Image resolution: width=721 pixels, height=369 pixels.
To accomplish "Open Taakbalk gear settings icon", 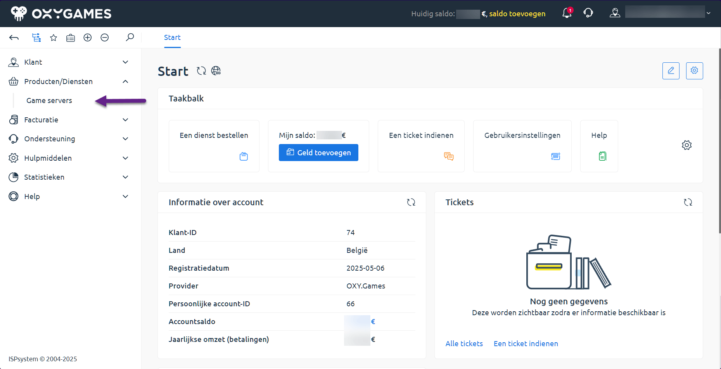I will [x=686, y=145].
